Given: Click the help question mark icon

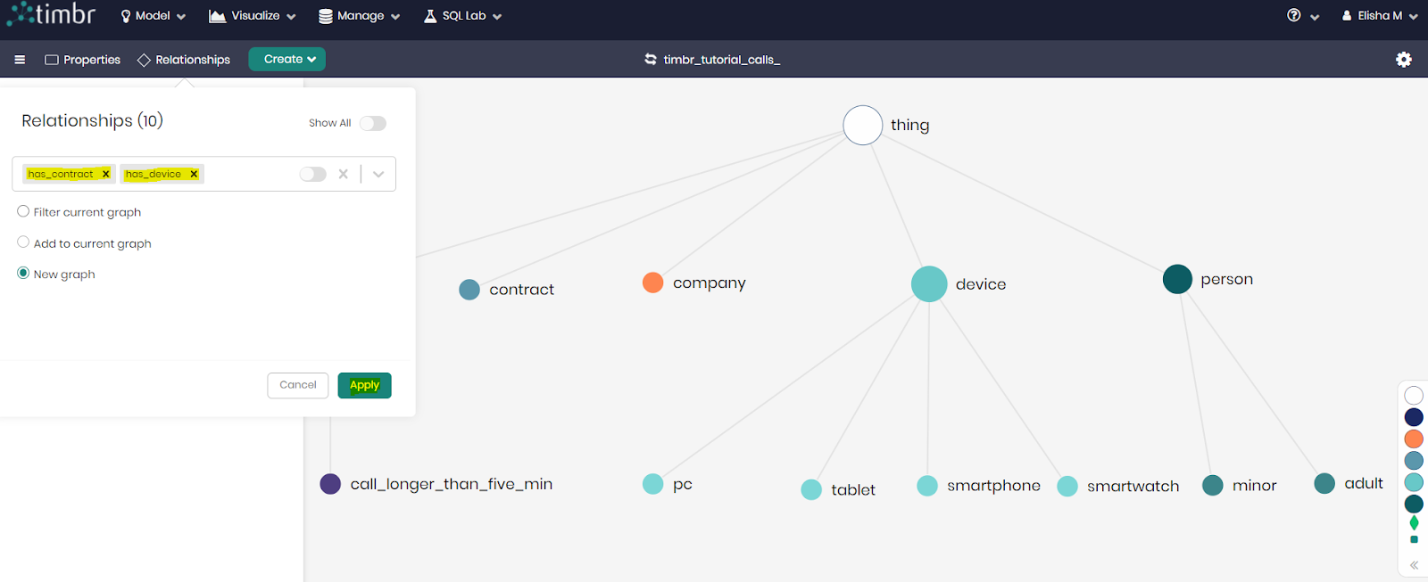Looking at the screenshot, I should click(x=1293, y=15).
